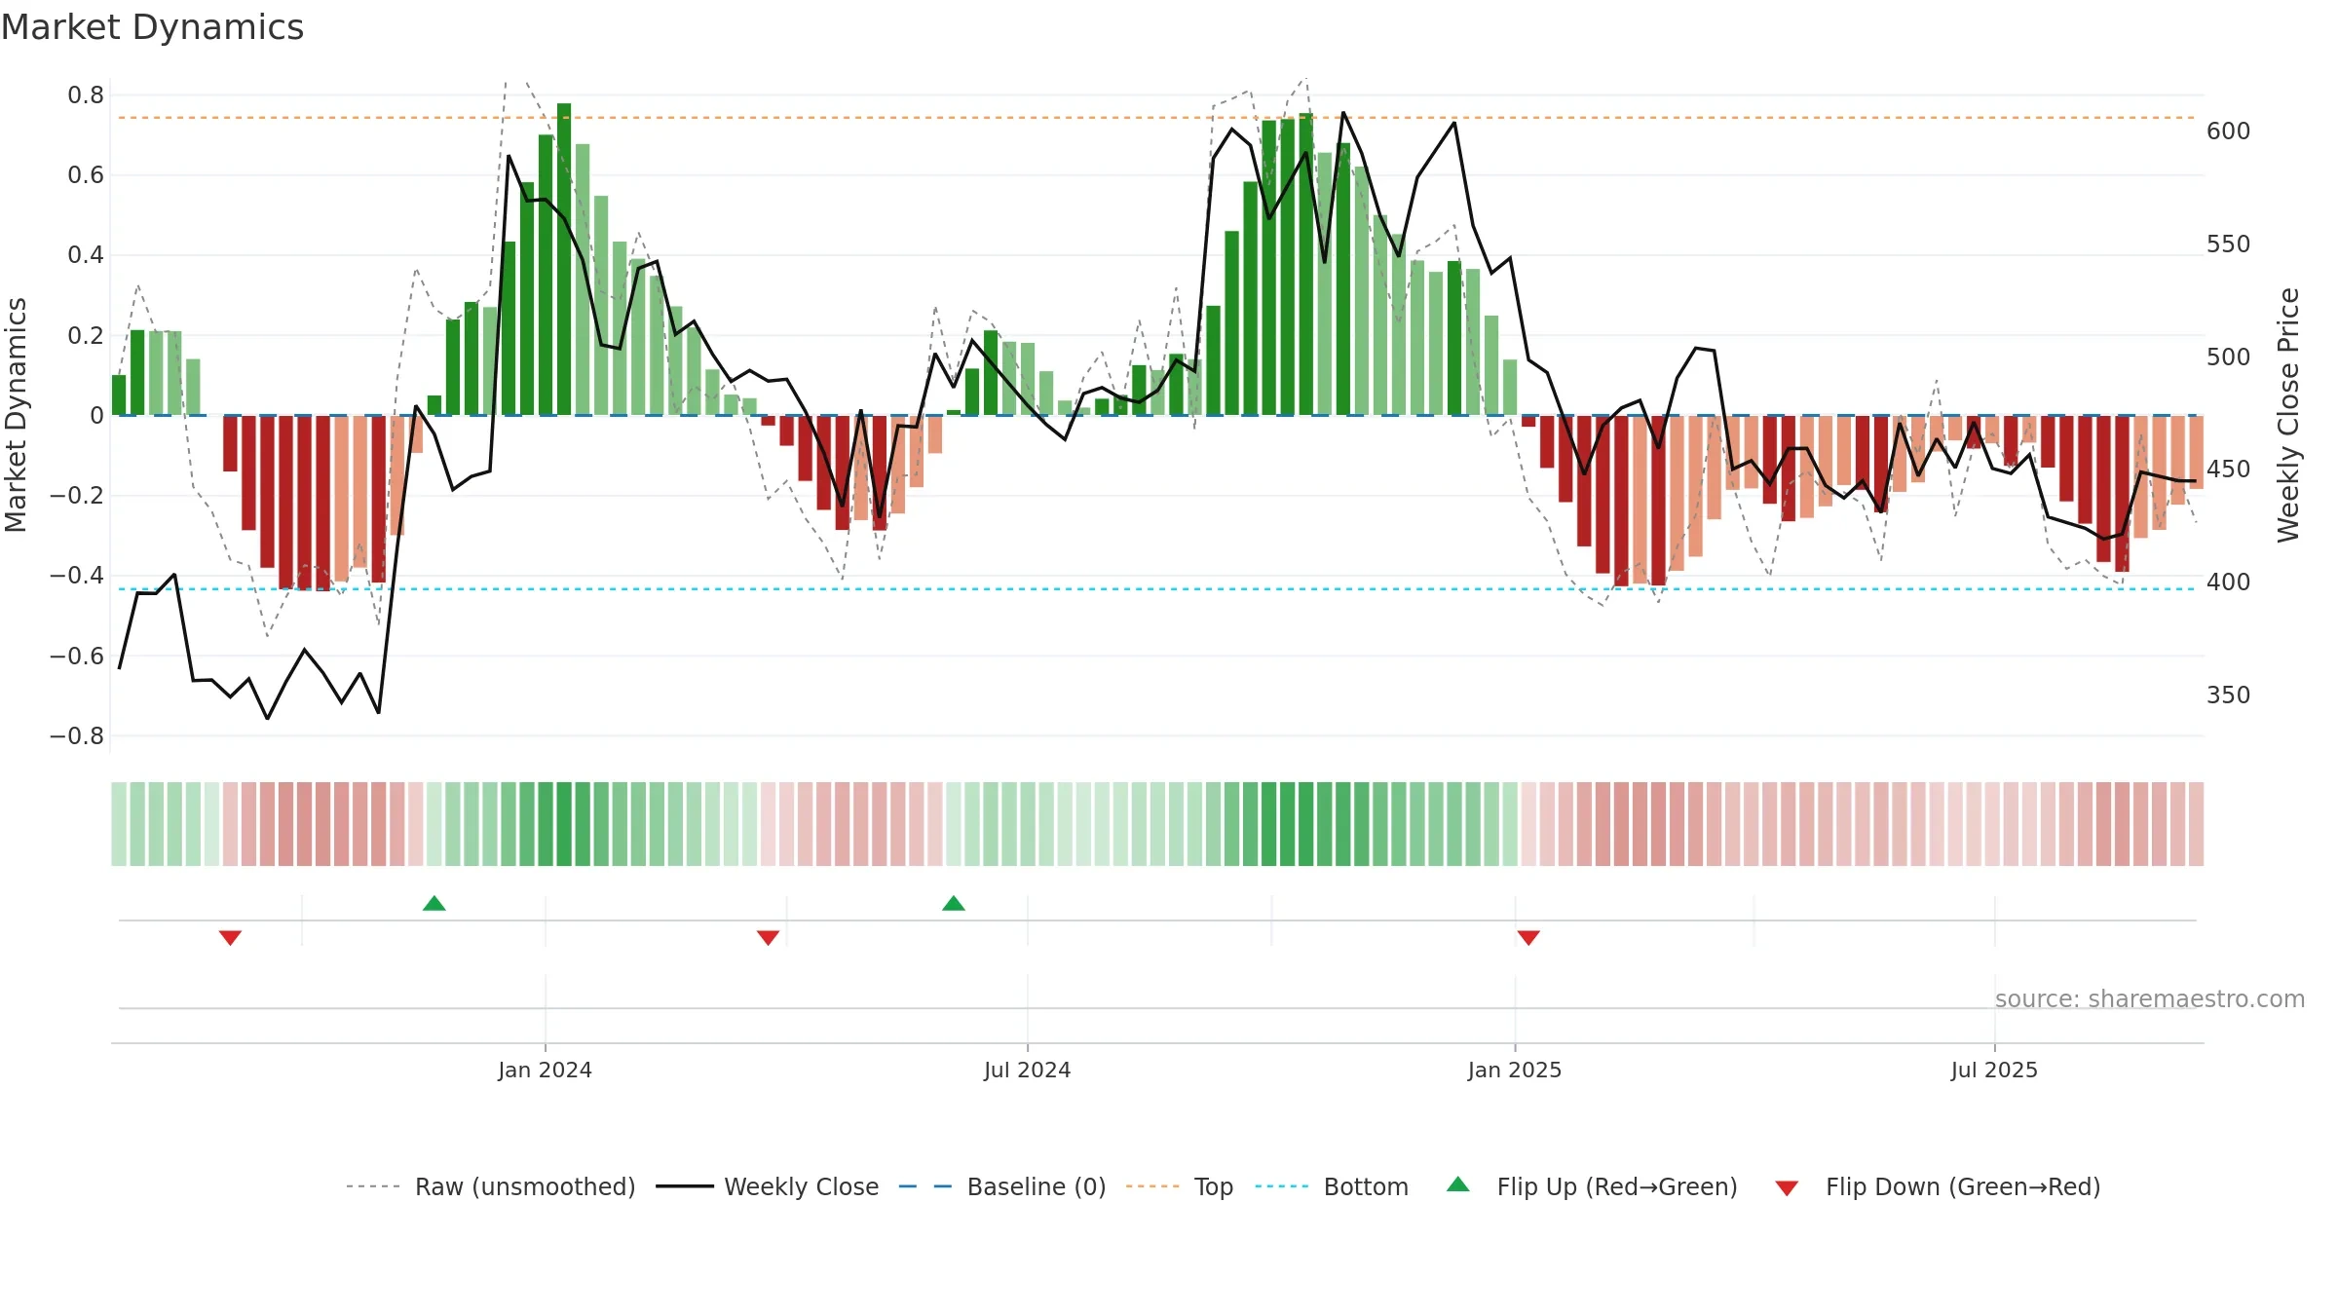Click the −0.4 tick on the left axis

[x=77, y=576]
